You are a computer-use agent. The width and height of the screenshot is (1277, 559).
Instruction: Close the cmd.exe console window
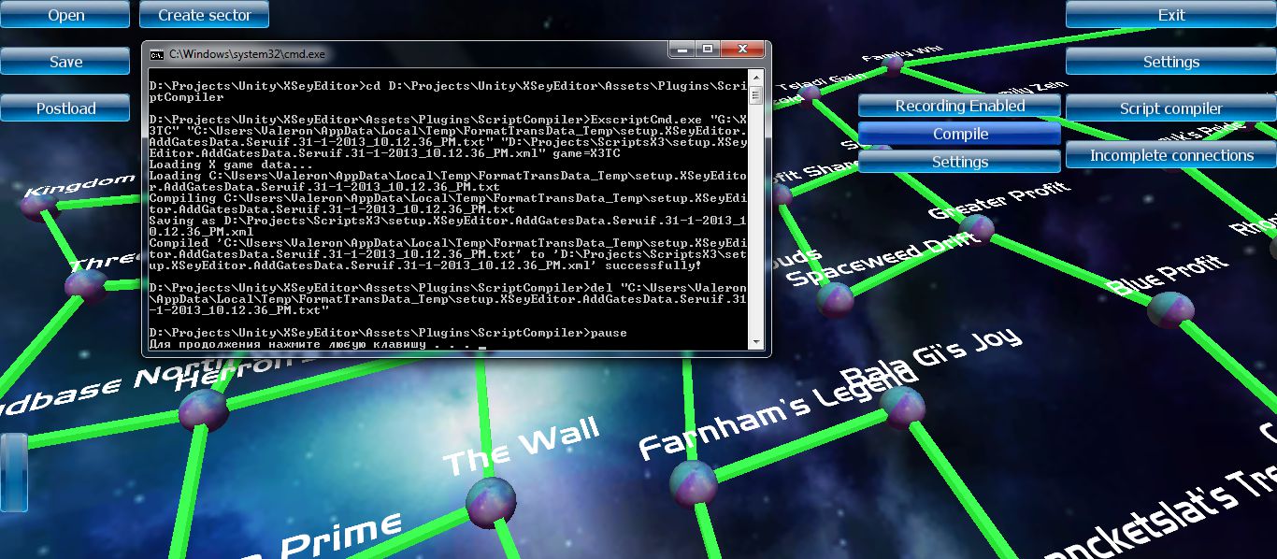742,50
